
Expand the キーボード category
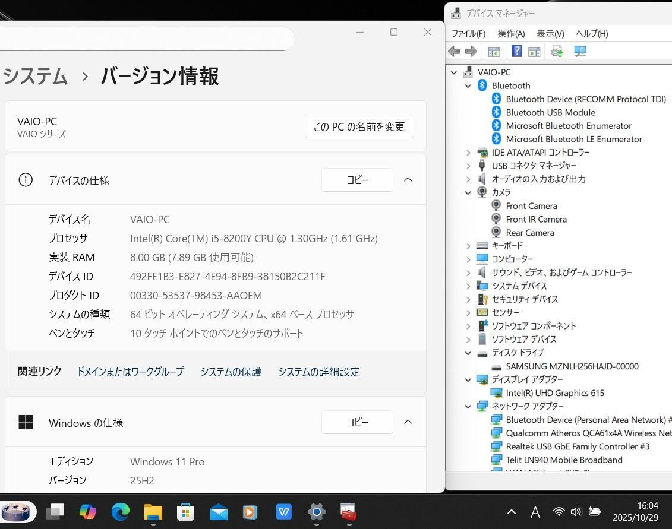point(468,245)
